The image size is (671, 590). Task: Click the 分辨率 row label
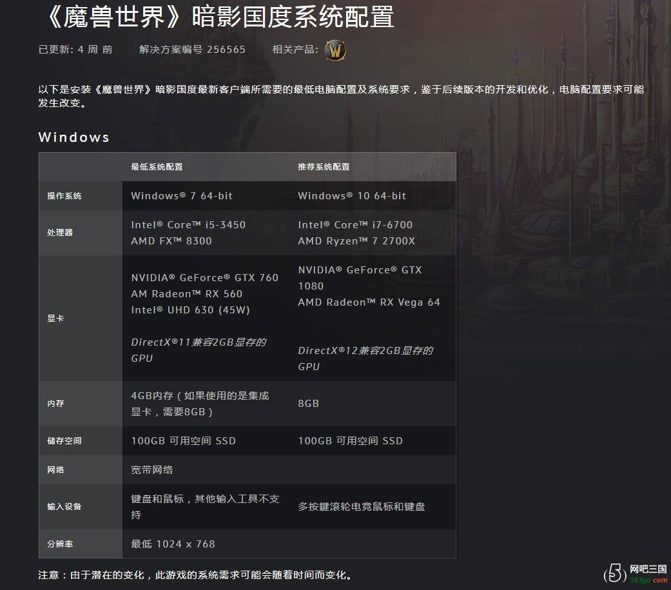click(x=60, y=544)
